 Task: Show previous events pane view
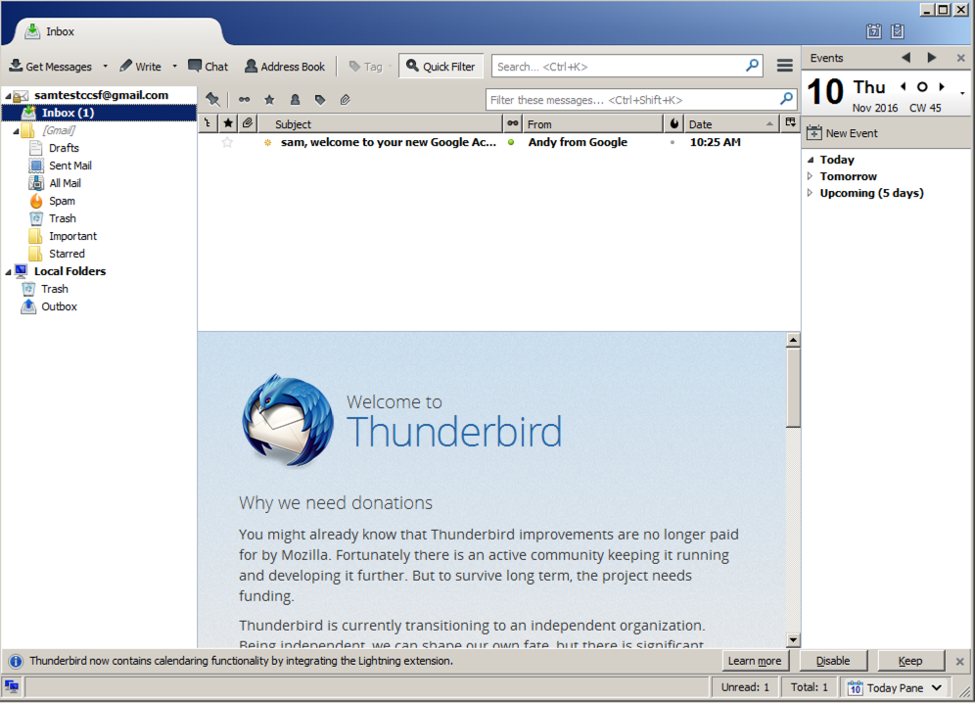coord(905,58)
